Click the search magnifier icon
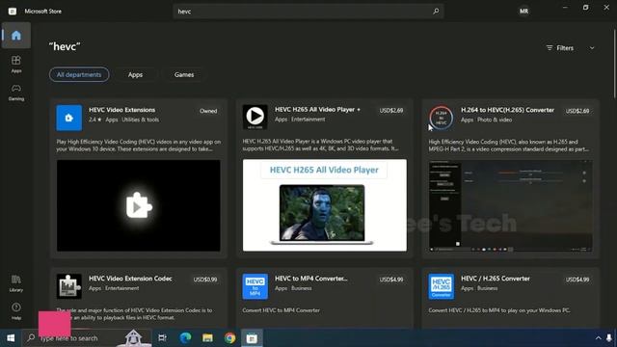The width and height of the screenshot is (617, 347). (x=436, y=12)
